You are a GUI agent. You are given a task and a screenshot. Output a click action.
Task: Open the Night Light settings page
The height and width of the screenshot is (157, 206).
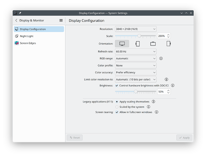coord(26,36)
